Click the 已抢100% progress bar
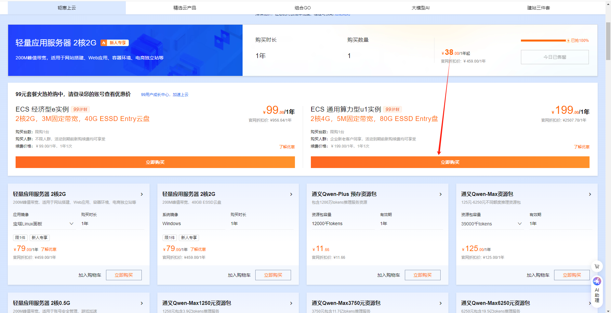Screen dimensions: 611x313 point(543,40)
